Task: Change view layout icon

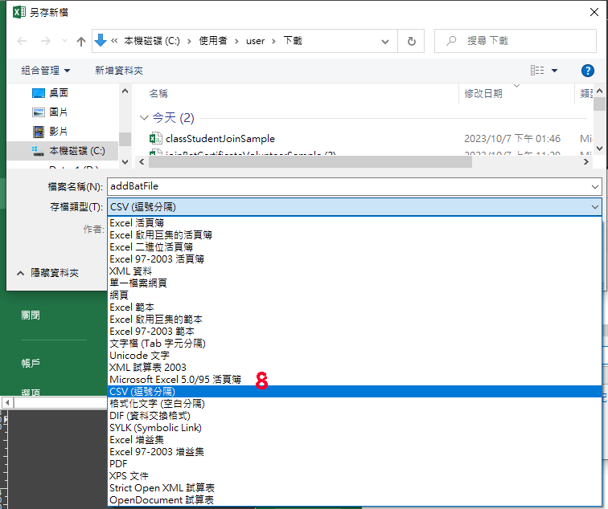Action: click(x=537, y=71)
